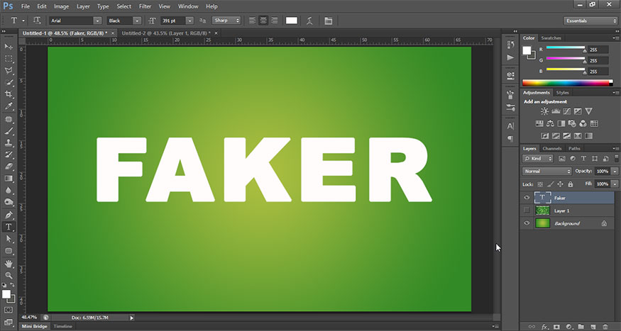Select the Rectangular Marquee tool
The image size is (621, 331).
[9, 59]
